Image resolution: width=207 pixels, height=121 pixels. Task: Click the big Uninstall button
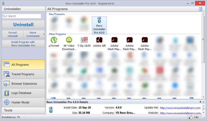[23, 24]
